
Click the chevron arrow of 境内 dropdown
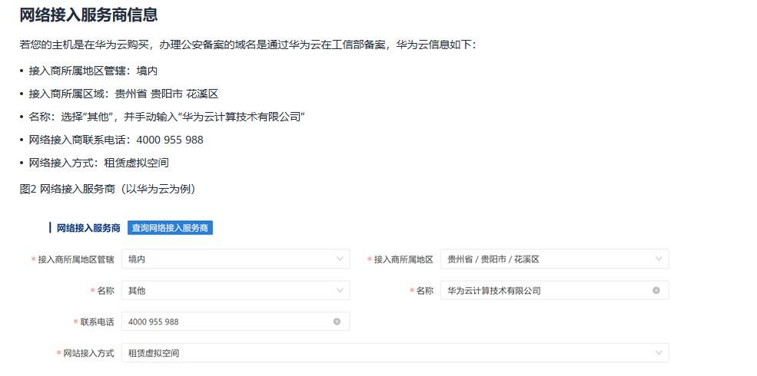coord(340,259)
